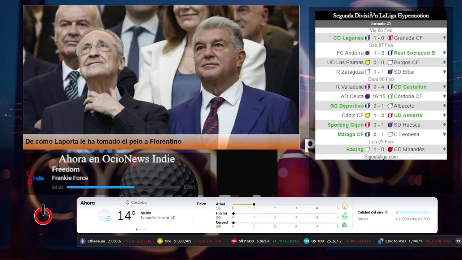Click the Hierba grass pollen icon

(x=345, y=216)
